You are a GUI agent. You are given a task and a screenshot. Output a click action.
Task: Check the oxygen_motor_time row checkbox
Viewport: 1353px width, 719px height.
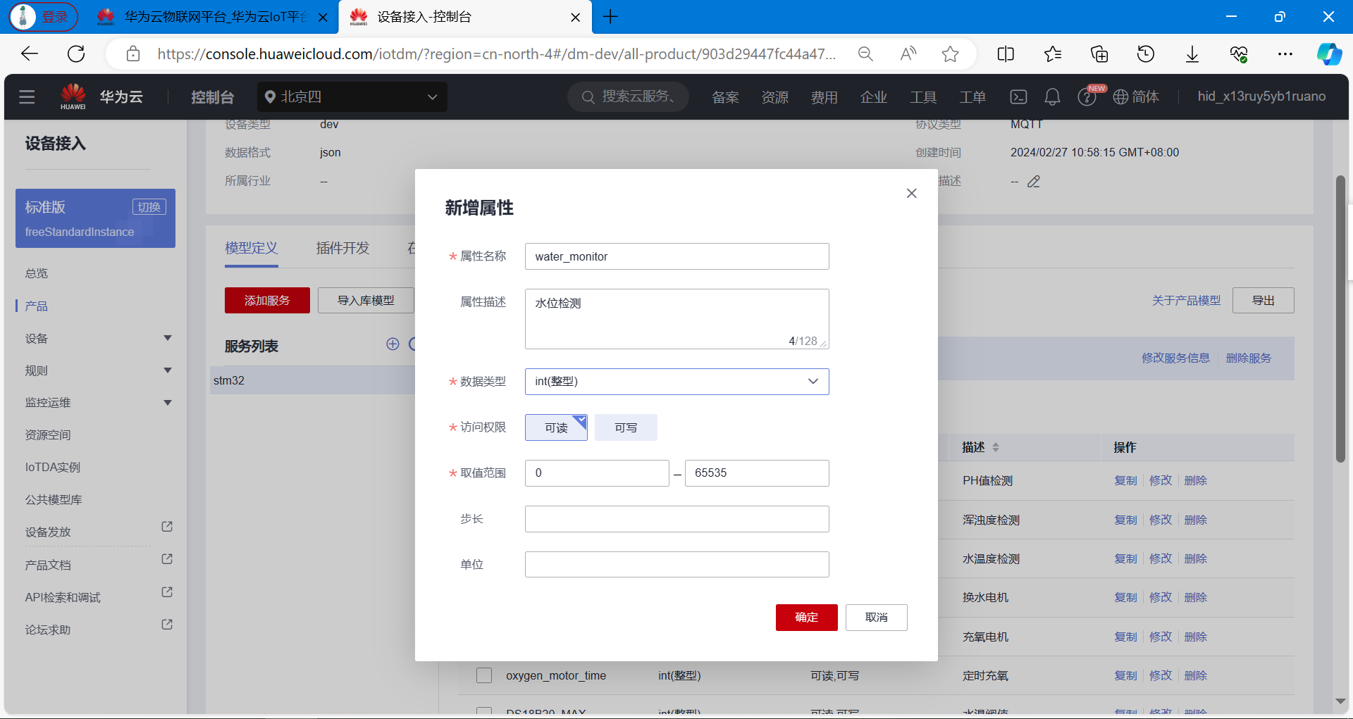484,675
